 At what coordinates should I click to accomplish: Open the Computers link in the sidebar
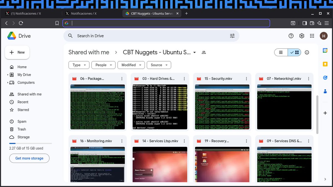pos(26,83)
